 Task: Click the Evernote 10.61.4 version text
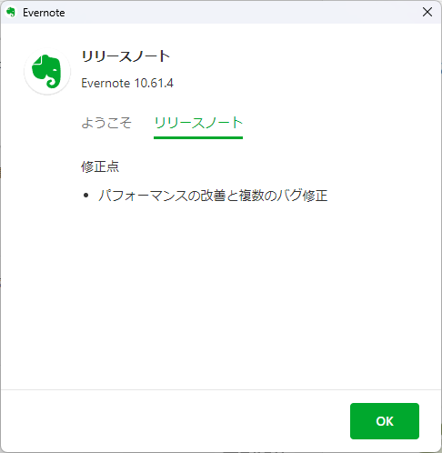(127, 83)
